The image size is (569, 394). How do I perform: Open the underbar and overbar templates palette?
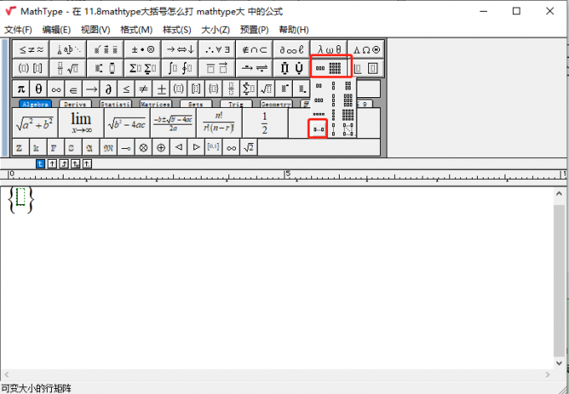217,68
